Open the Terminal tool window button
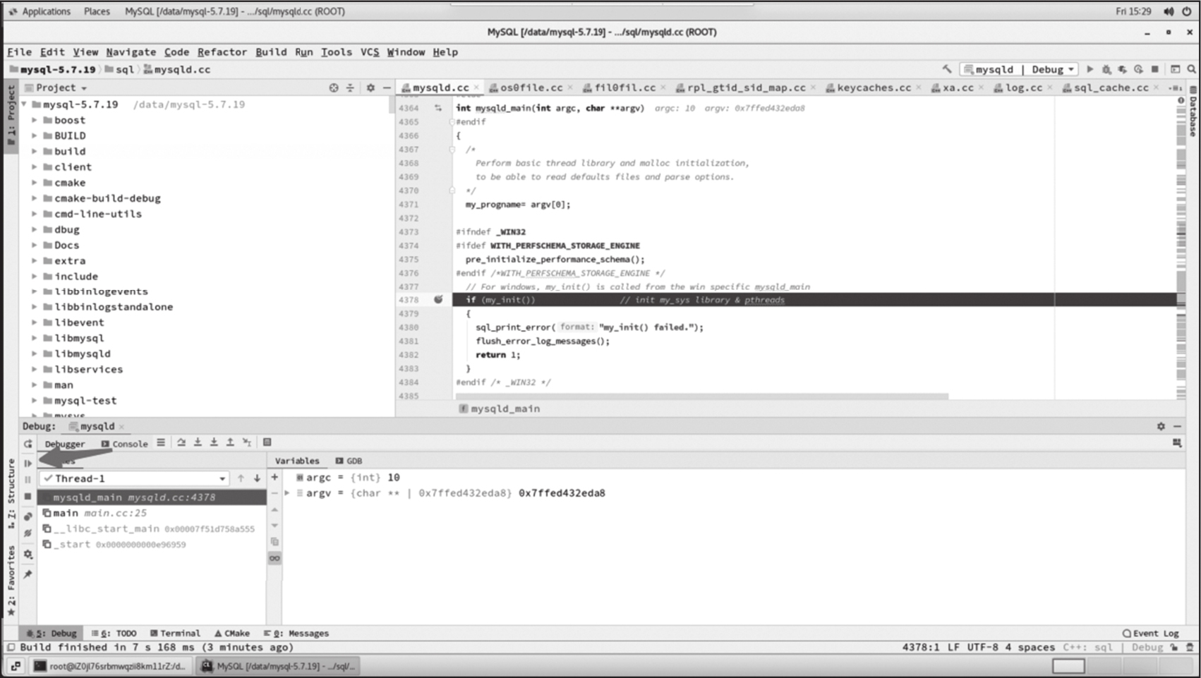This screenshot has height=678, width=1201. (x=176, y=633)
